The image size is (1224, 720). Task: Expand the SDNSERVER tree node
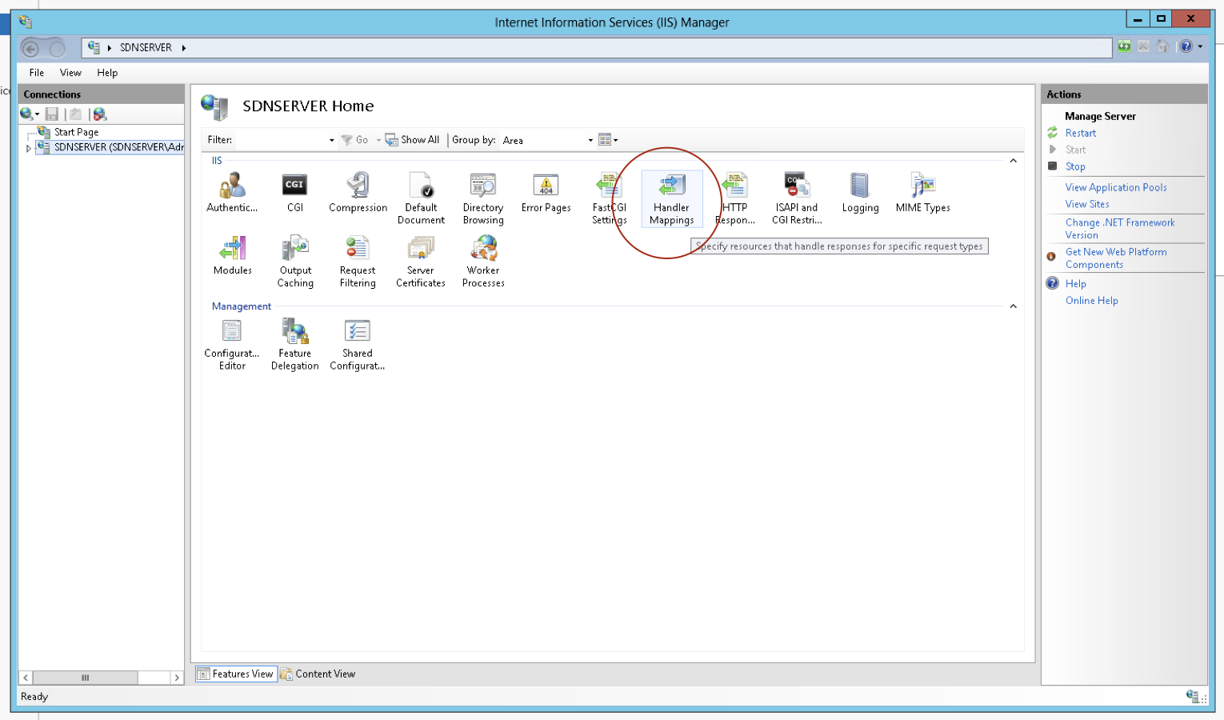[x=29, y=148]
